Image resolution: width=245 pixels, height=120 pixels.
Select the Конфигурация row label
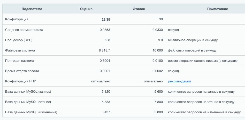click(17, 19)
